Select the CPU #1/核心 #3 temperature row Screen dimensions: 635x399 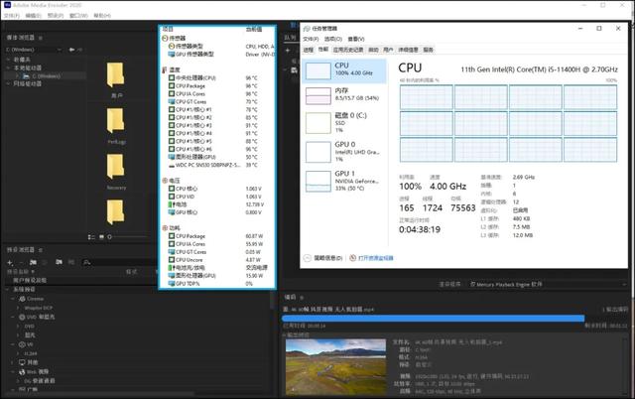point(216,126)
